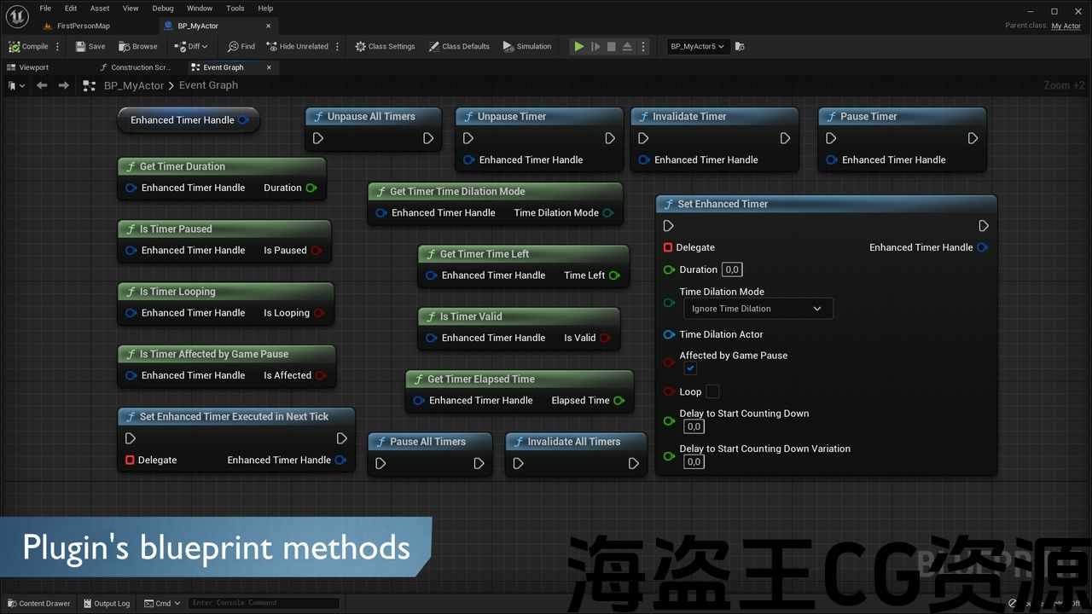Expand the Diff dropdown
The height and width of the screenshot is (614, 1092).
191,47
